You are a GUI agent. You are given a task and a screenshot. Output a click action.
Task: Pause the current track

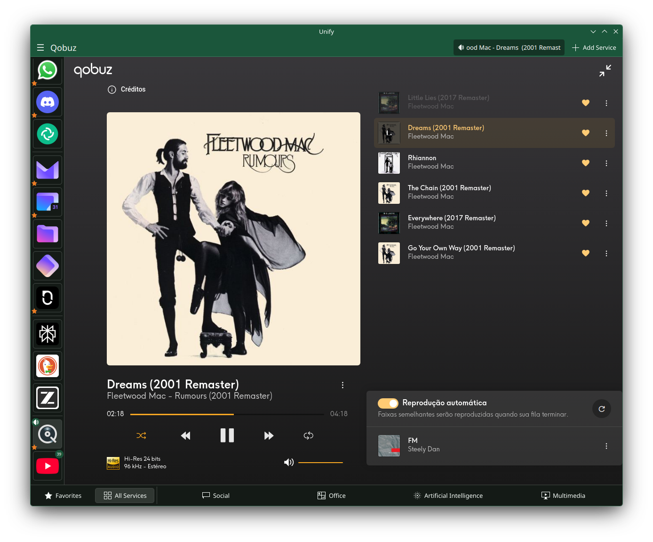227,435
